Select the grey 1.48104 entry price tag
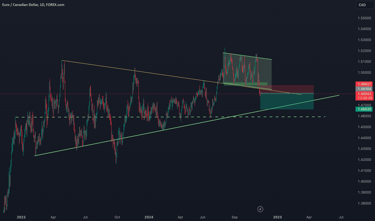 tap(365, 89)
